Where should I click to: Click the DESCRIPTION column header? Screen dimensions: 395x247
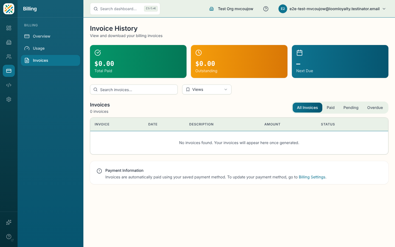coord(201,124)
